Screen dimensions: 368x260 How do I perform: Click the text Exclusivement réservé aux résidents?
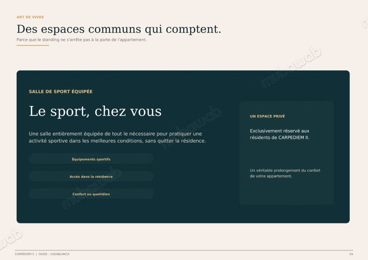[280, 134]
